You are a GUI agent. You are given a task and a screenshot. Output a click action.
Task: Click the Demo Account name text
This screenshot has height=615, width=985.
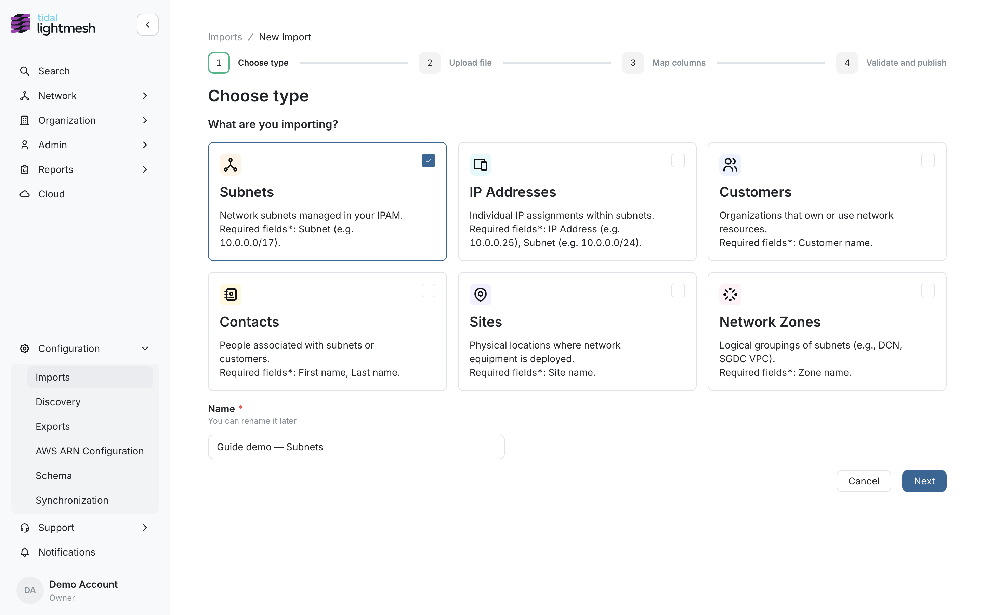click(x=83, y=584)
